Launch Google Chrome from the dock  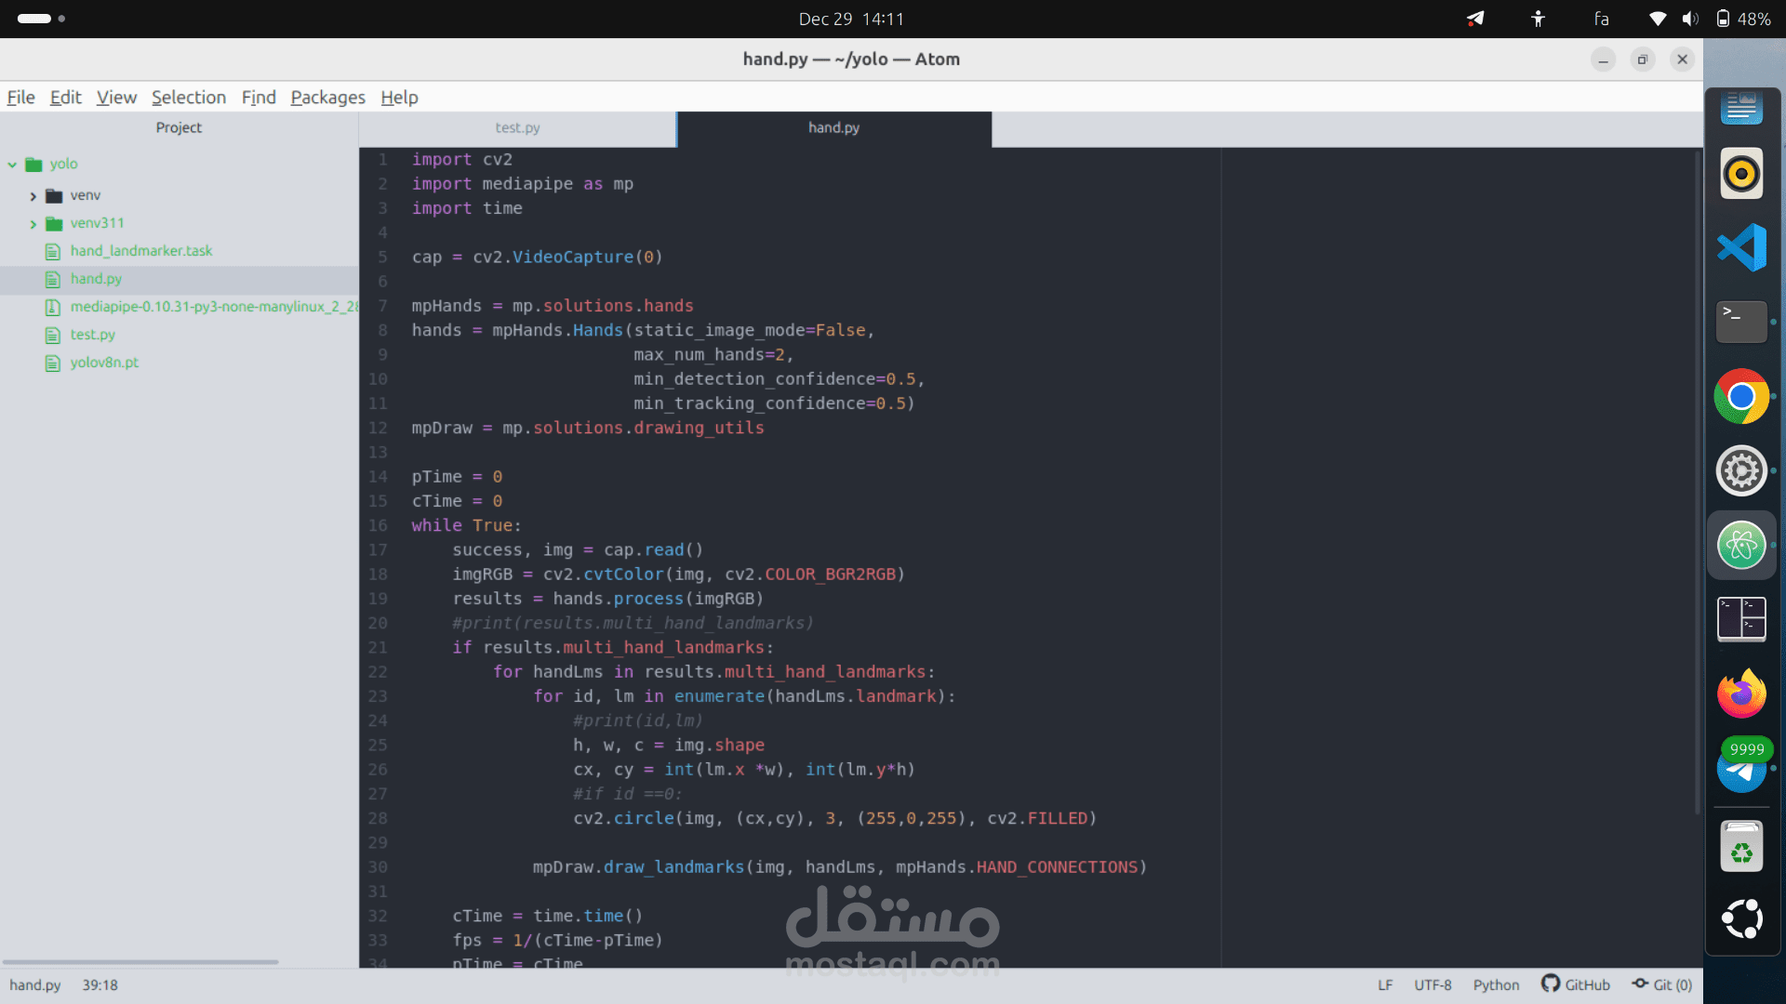point(1741,397)
